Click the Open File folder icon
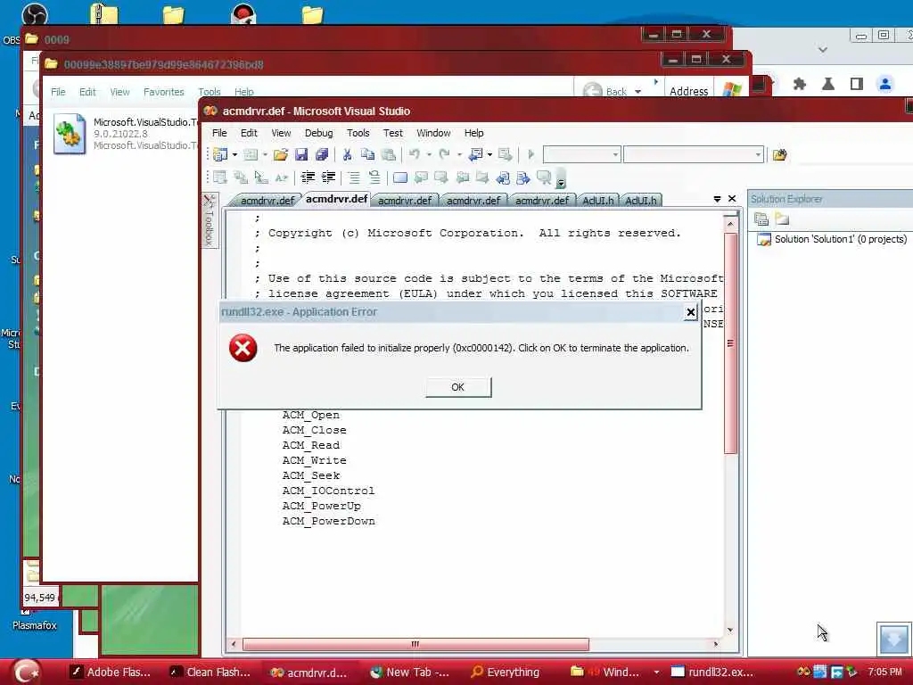Image resolution: width=913 pixels, height=685 pixels. tap(281, 155)
